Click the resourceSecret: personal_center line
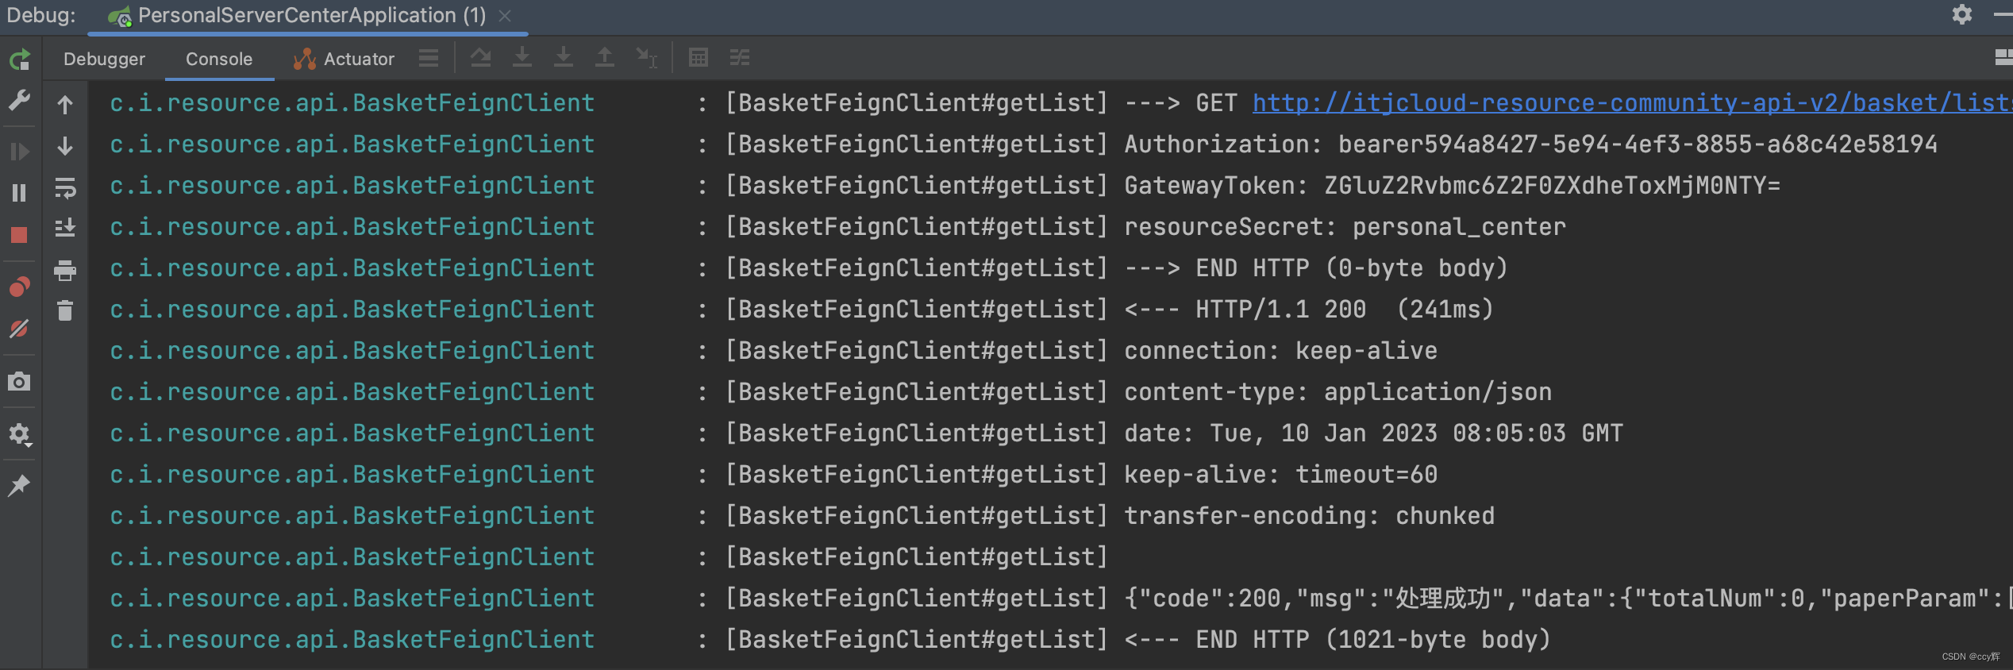Viewport: 2013px width, 670px height. pyautogui.click(x=1345, y=227)
